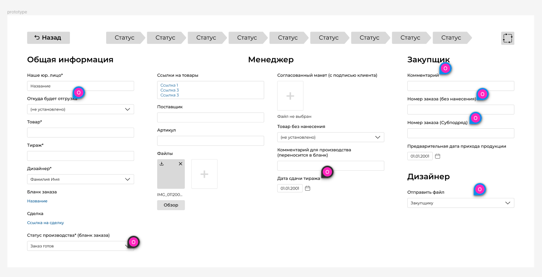Expand the Товар без нанесения dropdown
This screenshot has width=542, height=277.
tap(330, 137)
